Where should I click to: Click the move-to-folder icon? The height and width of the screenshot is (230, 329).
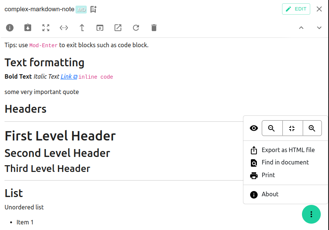click(100, 28)
